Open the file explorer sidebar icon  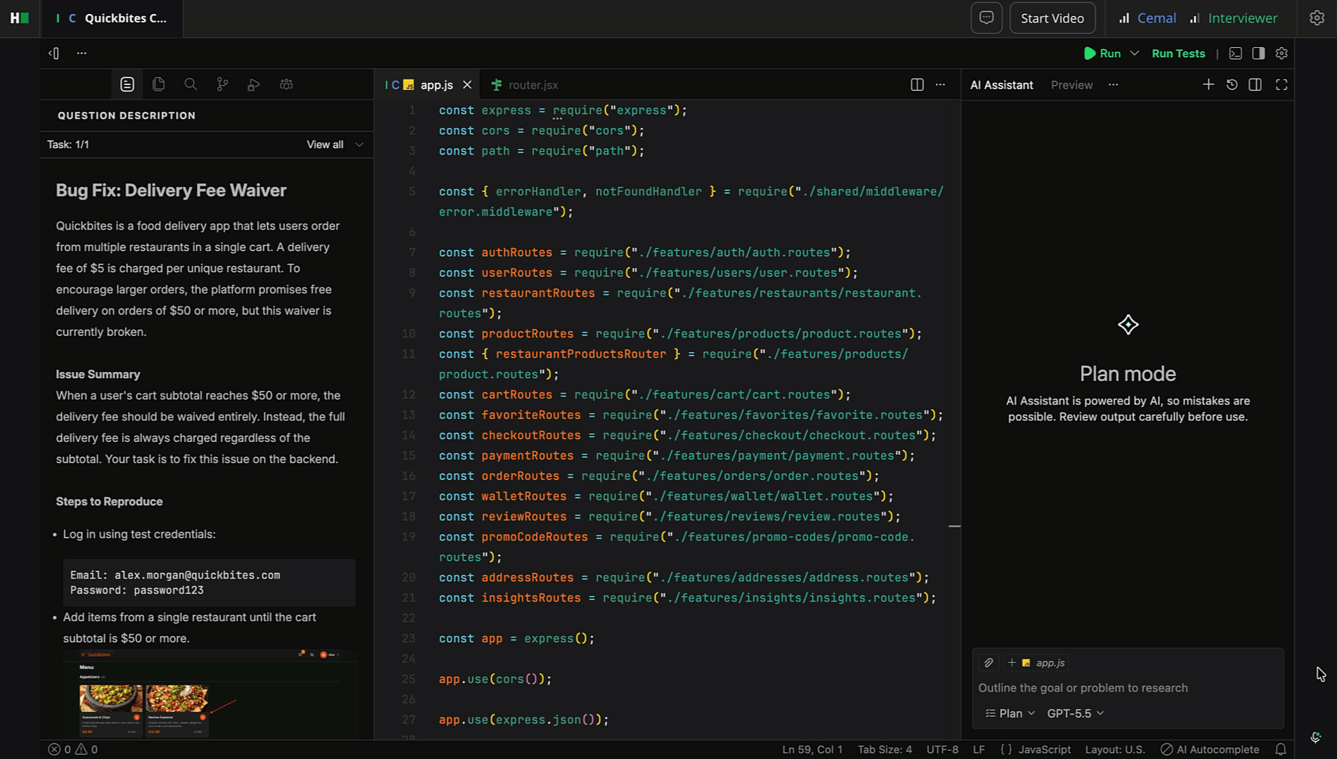(x=159, y=84)
